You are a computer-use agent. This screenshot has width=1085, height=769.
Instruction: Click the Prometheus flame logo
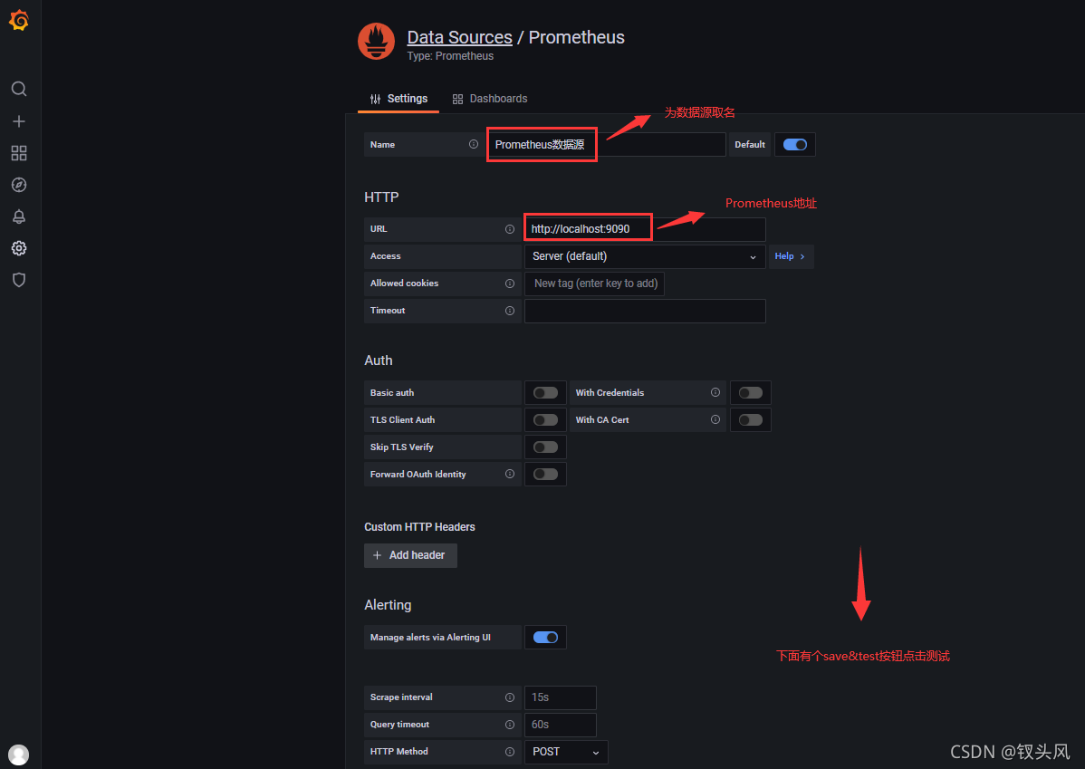[377, 42]
